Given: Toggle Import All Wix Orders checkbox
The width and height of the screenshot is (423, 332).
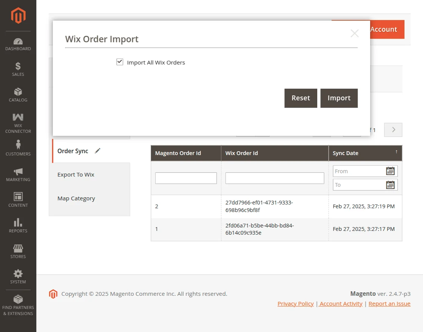Looking at the screenshot, I should [120, 62].
